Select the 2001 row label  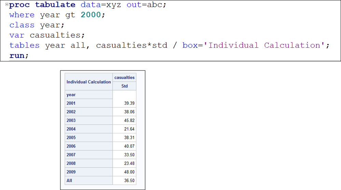click(x=89, y=103)
